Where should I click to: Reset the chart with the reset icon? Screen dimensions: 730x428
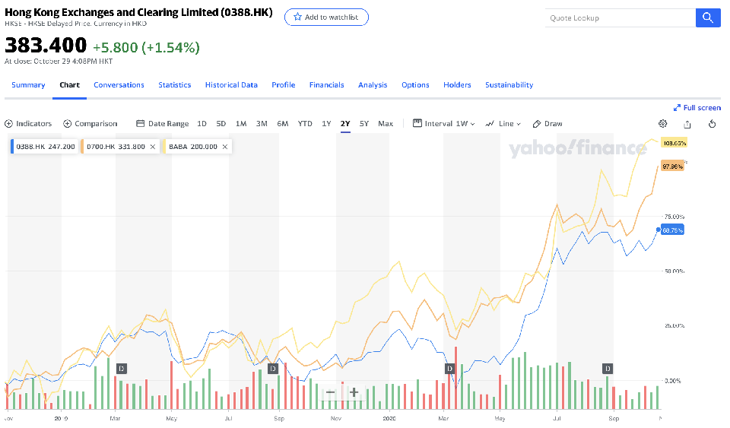713,124
